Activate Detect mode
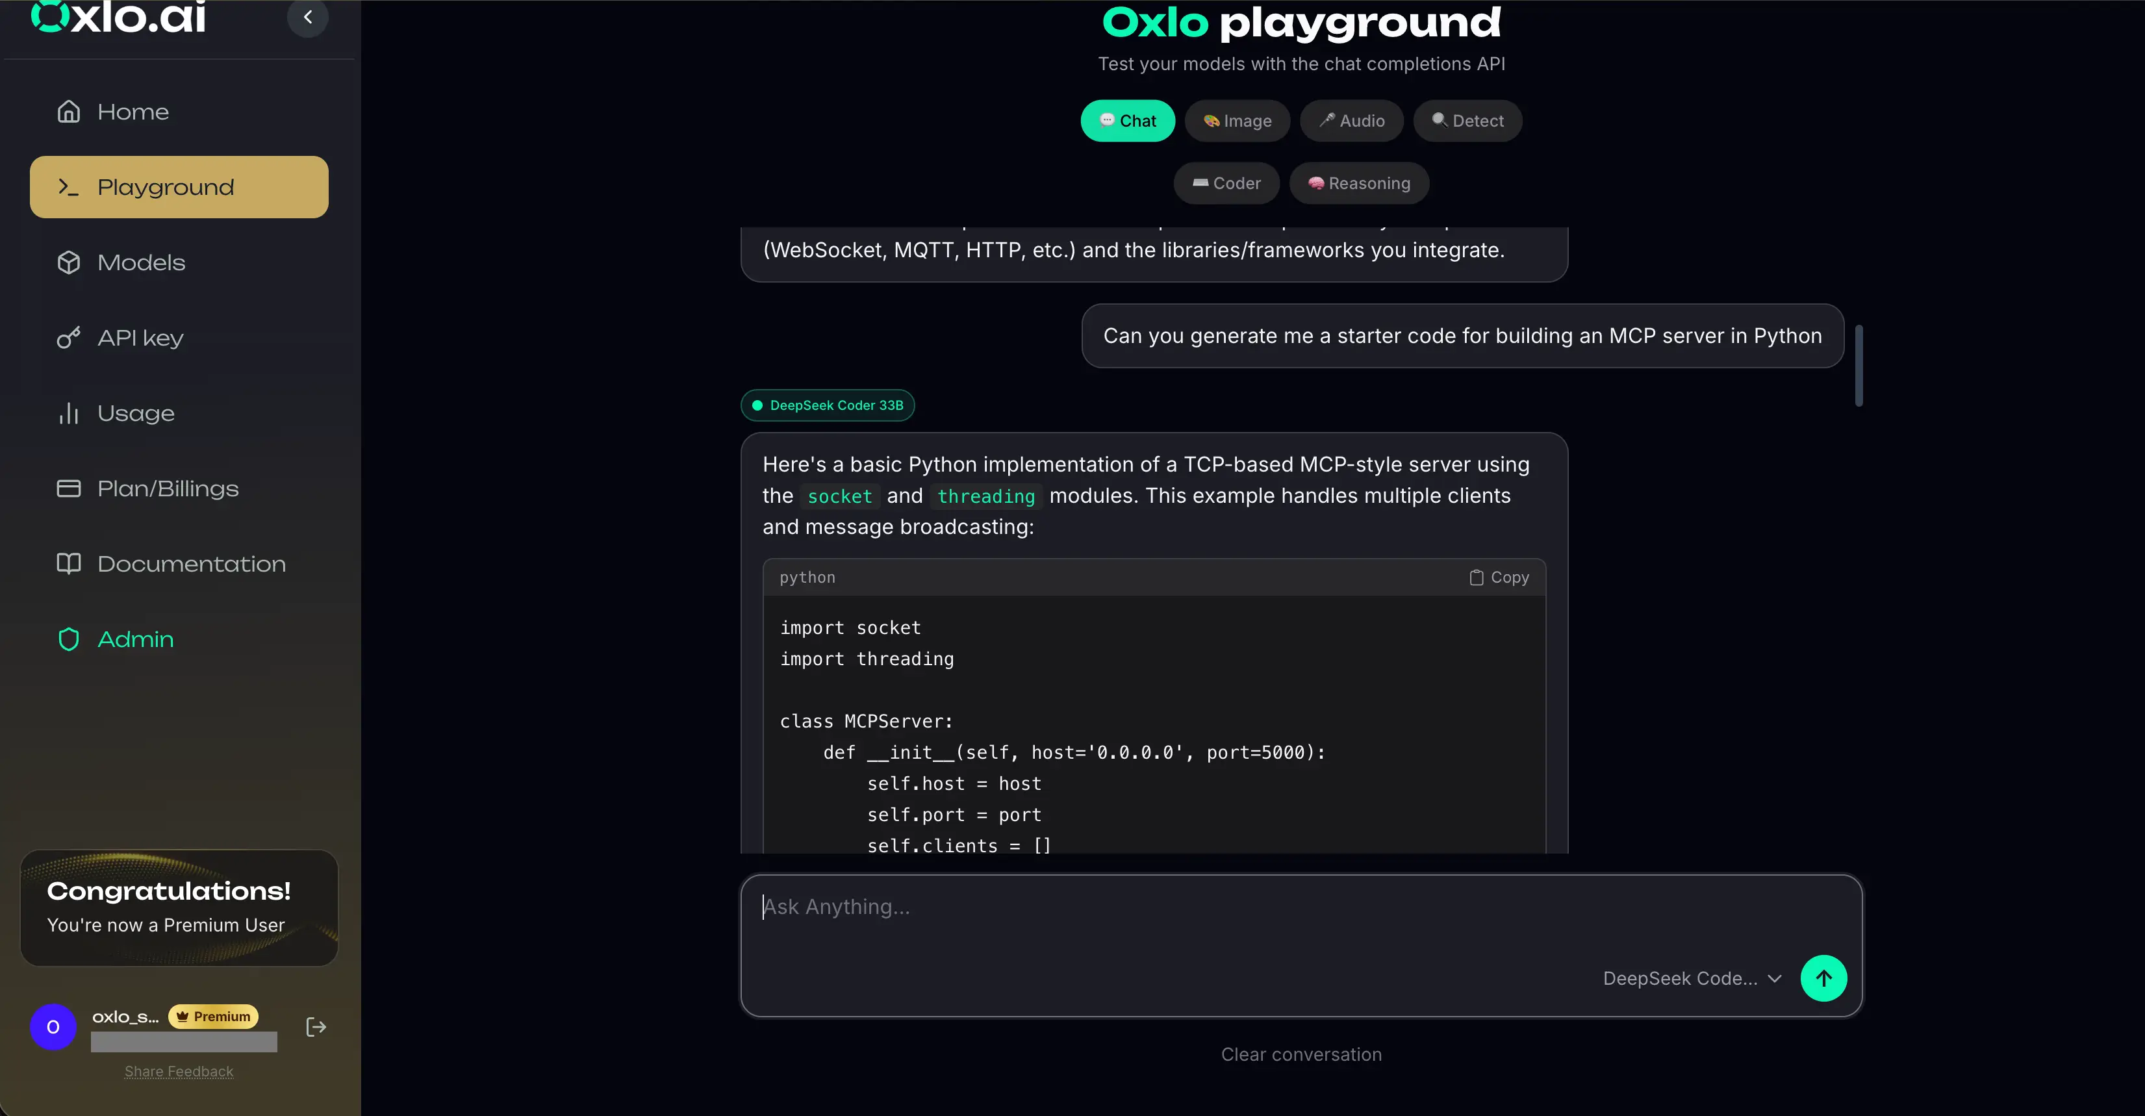This screenshot has height=1116, width=2145. click(x=1467, y=121)
